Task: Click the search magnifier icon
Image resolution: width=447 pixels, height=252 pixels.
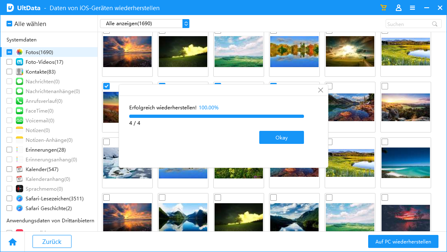Action: (435, 24)
